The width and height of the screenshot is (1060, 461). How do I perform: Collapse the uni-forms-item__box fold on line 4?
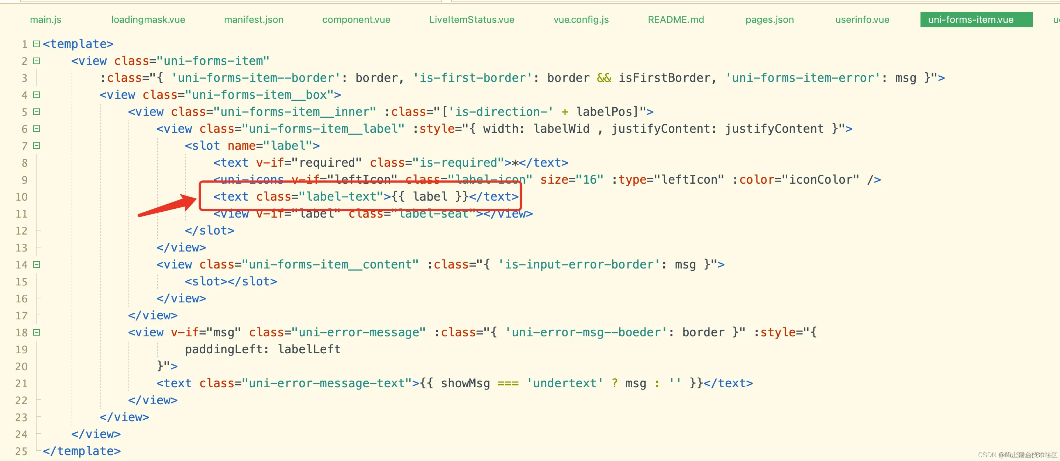(37, 94)
